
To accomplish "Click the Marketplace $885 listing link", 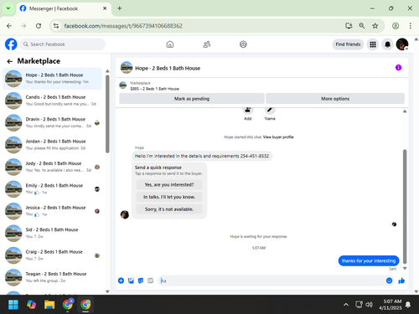I will click(154, 89).
